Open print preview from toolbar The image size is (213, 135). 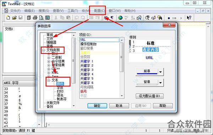pyautogui.click(x=41, y=18)
